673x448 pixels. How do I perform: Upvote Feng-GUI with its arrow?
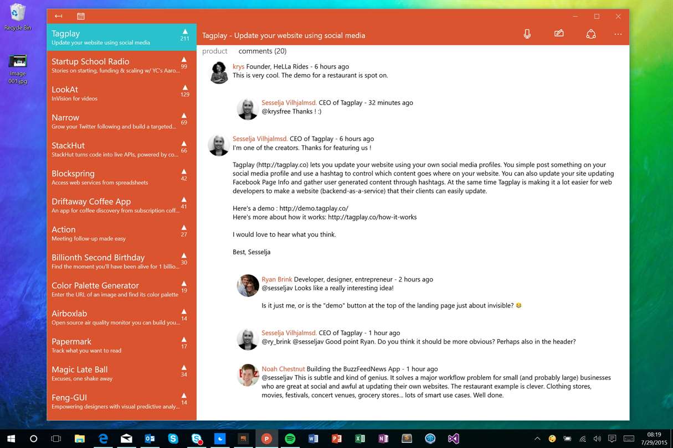click(x=184, y=395)
